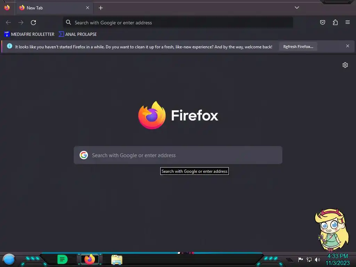Image resolution: width=356 pixels, height=267 pixels.
Task: Select the Firefox taskbar button
Action: (90, 259)
